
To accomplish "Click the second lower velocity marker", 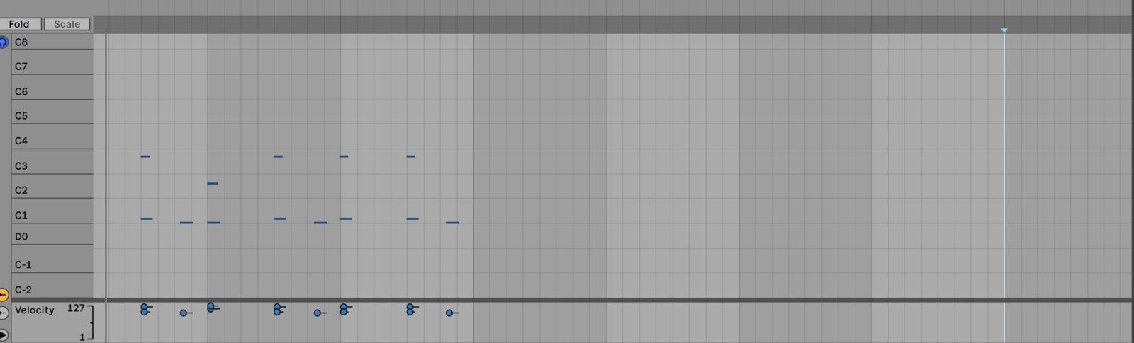I will 184,313.
